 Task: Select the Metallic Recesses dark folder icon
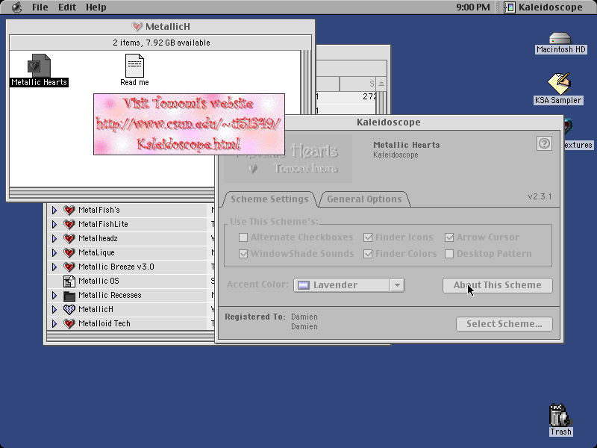tap(69, 295)
